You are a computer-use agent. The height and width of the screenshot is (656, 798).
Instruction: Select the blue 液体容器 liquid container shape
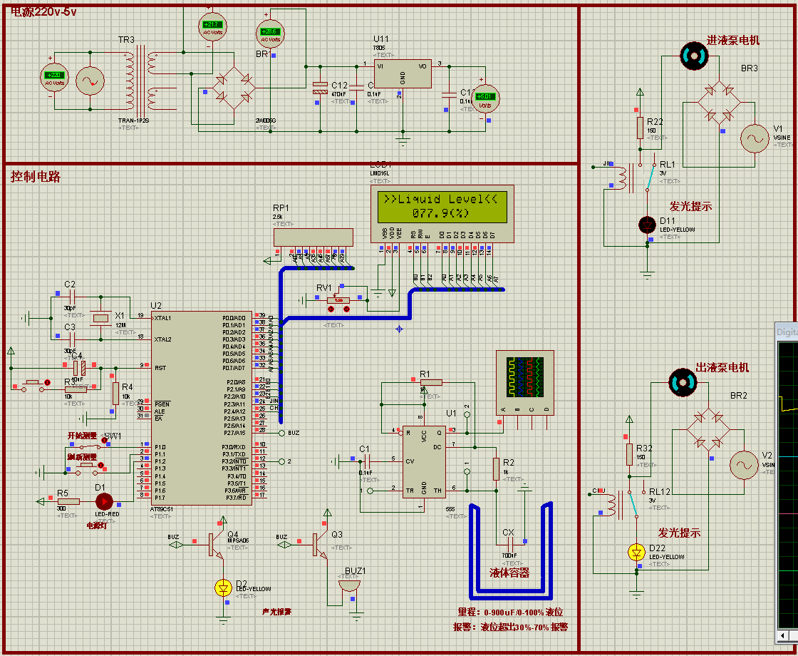(x=510, y=551)
